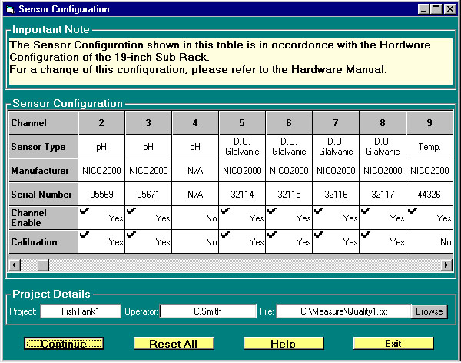
Task: Toggle Channel Enable checkmark for channel 3
Action: 131,211
